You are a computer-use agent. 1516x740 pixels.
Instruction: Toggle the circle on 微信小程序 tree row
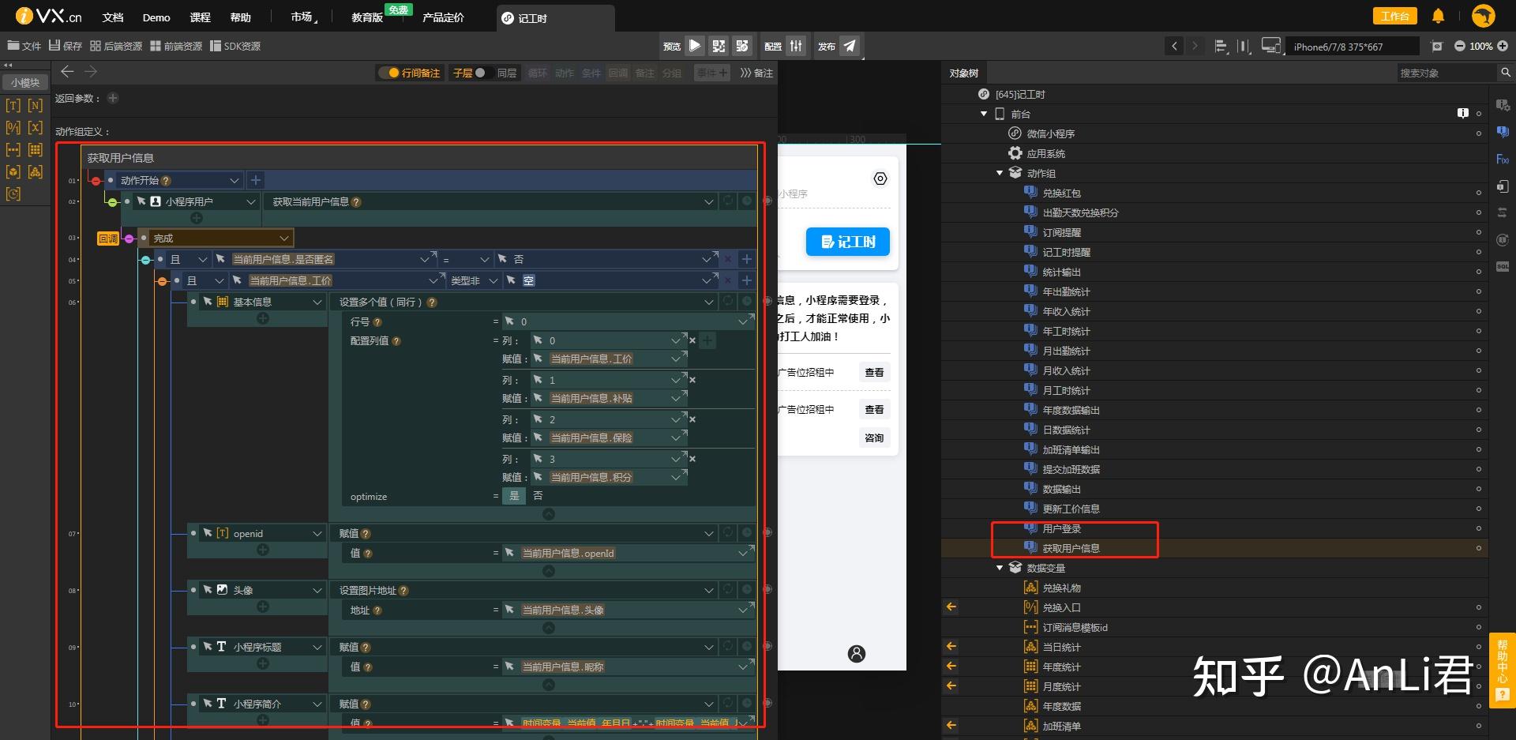(1479, 133)
